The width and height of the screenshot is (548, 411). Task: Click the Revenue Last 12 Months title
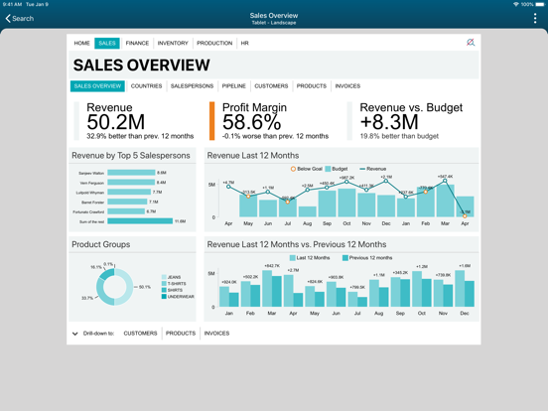click(x=253, y=156)
